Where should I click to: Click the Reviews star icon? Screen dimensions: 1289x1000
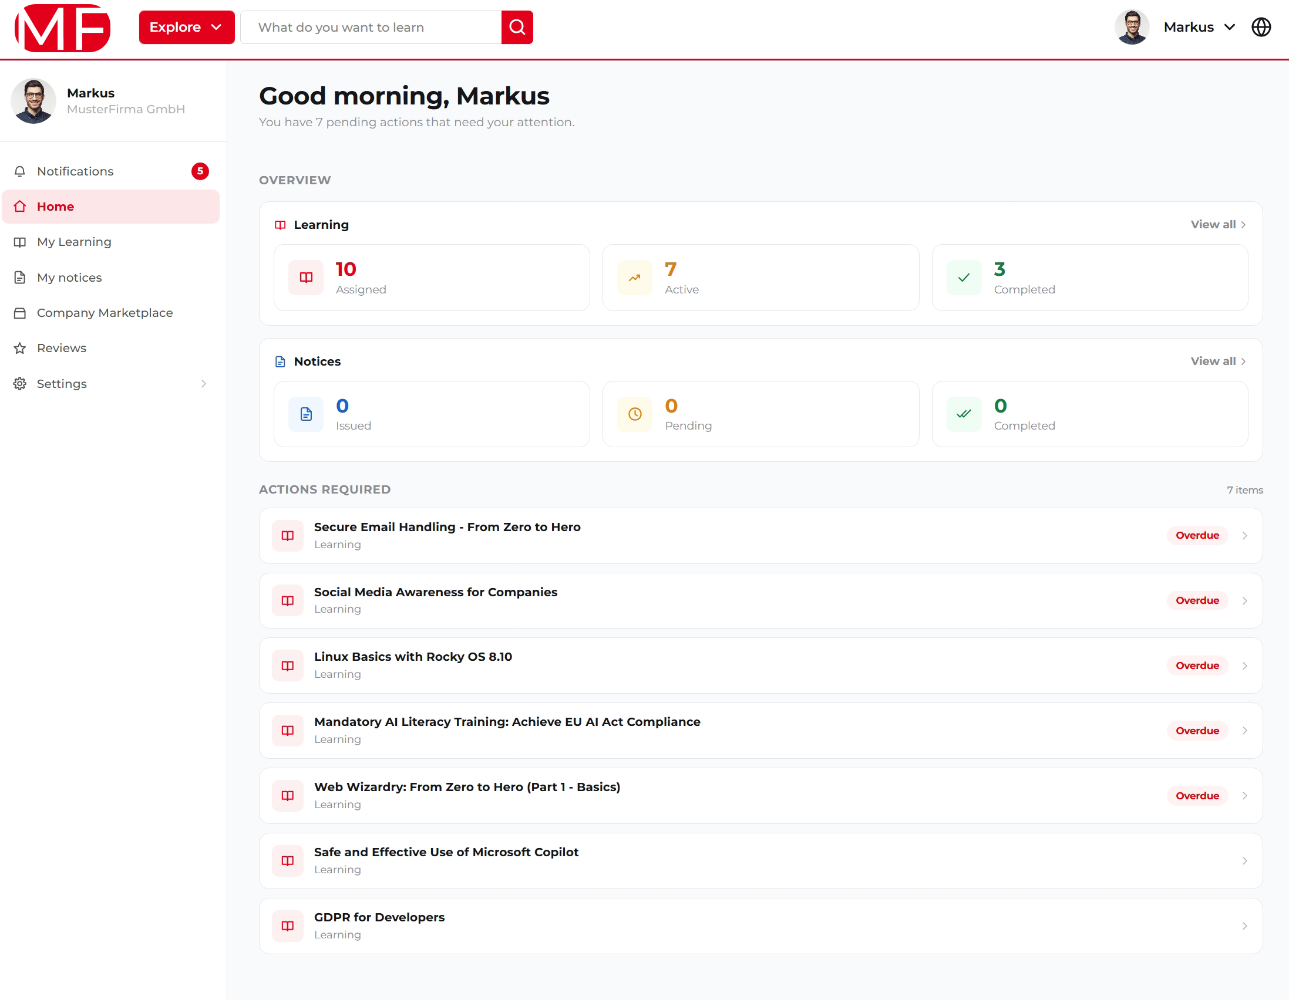point(20,348)
